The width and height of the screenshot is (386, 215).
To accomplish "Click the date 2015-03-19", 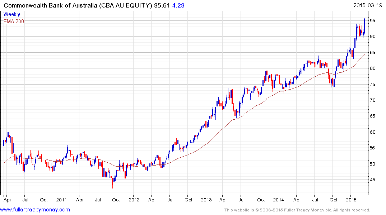I will coord(368,5).
